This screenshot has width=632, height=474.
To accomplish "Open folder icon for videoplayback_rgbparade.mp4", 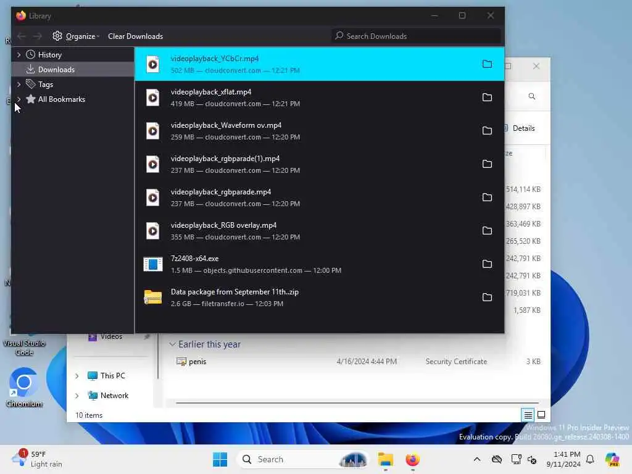I will (487, 197).
